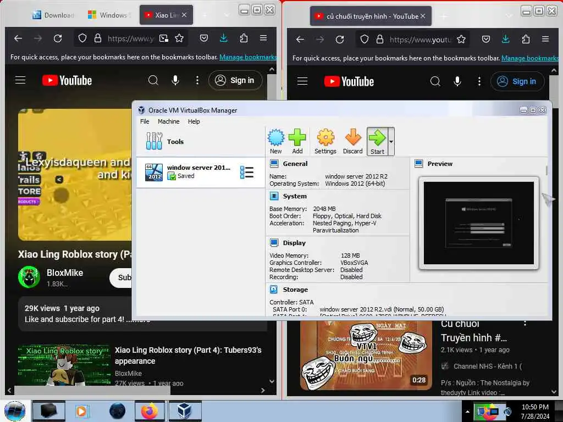
Task: Go back in right Firefox window
Action: [x=300, y=39]
